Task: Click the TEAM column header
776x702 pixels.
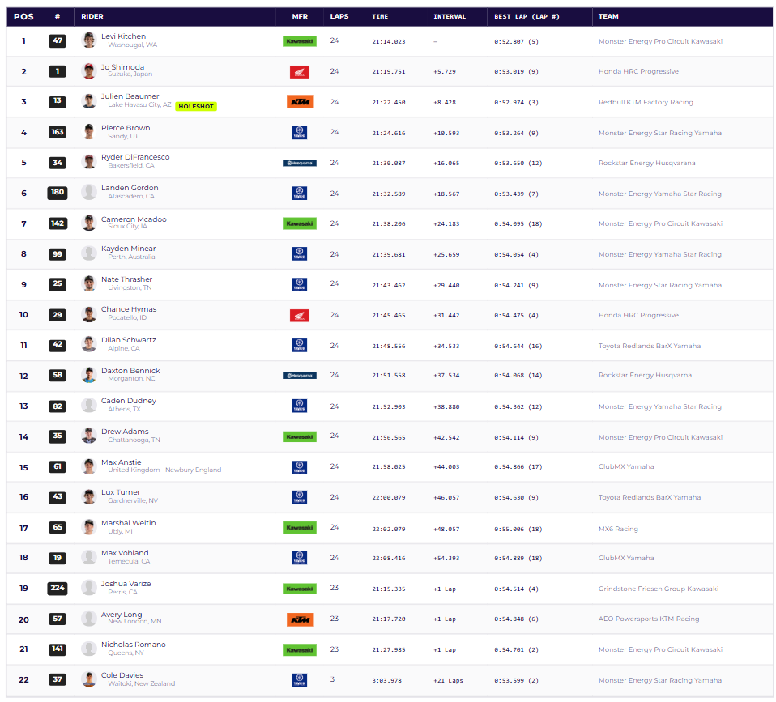Action: pyautogui.click(x=608, y=16)
